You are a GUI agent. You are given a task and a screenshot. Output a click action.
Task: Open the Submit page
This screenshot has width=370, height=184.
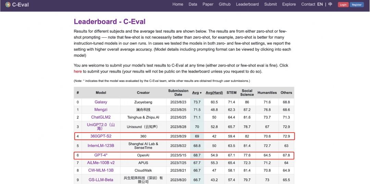tap(270, 4)
